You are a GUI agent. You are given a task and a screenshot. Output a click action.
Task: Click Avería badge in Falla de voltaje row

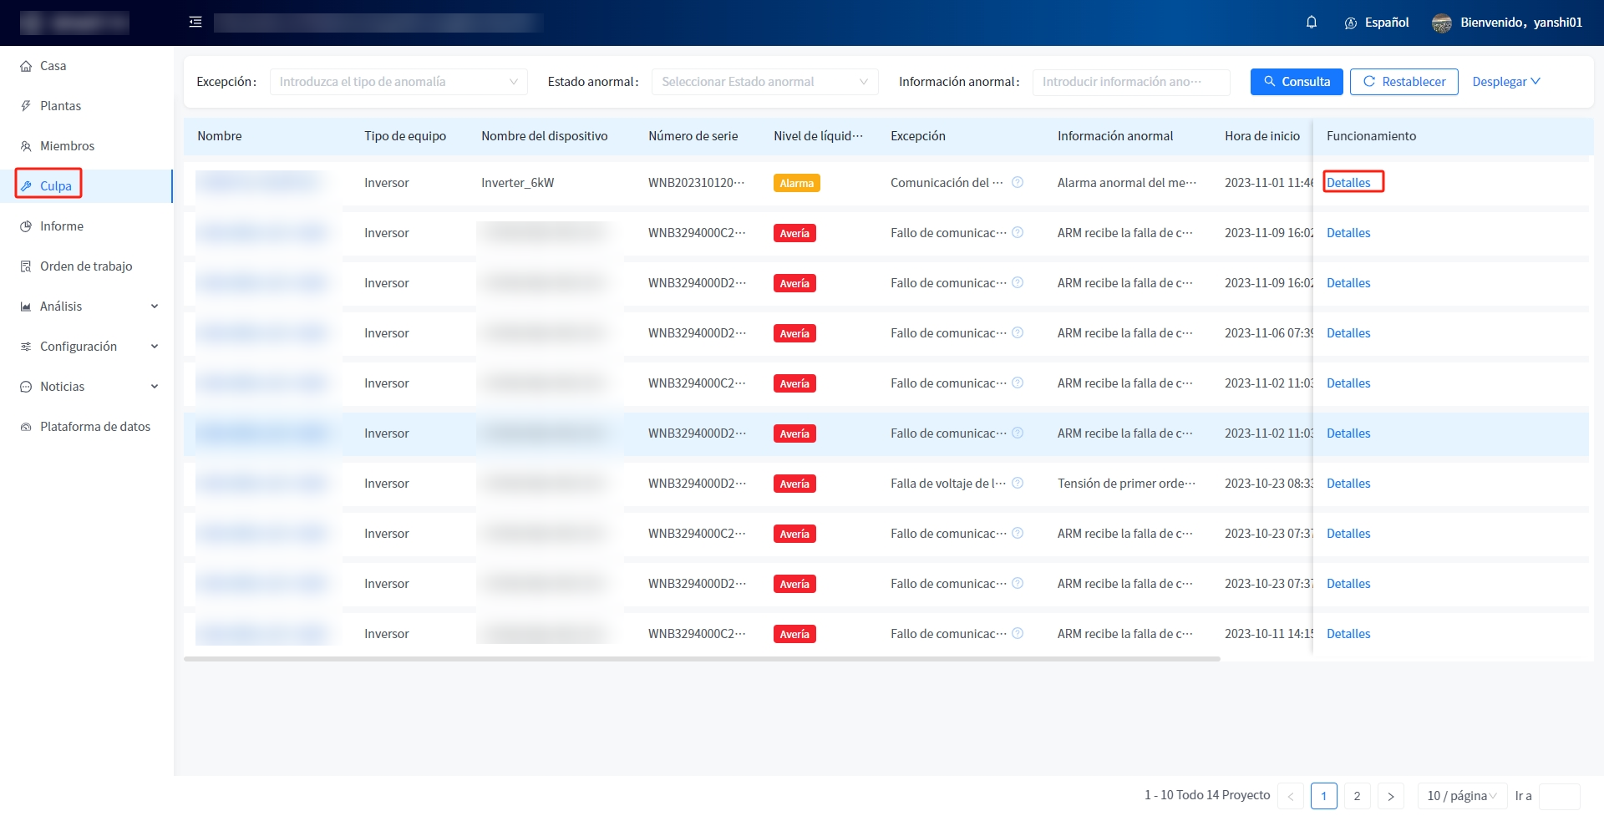click(794, 484)
